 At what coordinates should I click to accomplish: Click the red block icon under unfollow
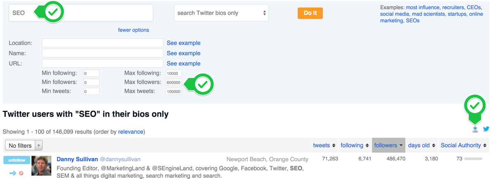pyautogui.click(x=21, y=173)
